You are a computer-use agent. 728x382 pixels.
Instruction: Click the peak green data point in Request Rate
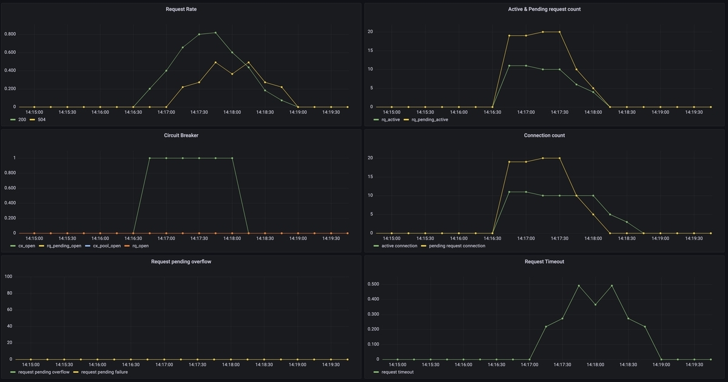[x=215, y=33]
